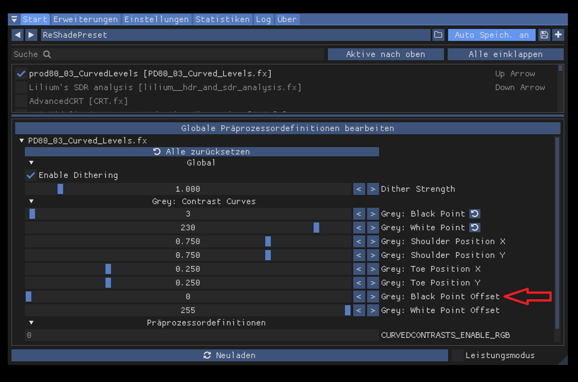Collapse the Global settings group
Screen dimensions: 578x382
(x=31, y=163)
